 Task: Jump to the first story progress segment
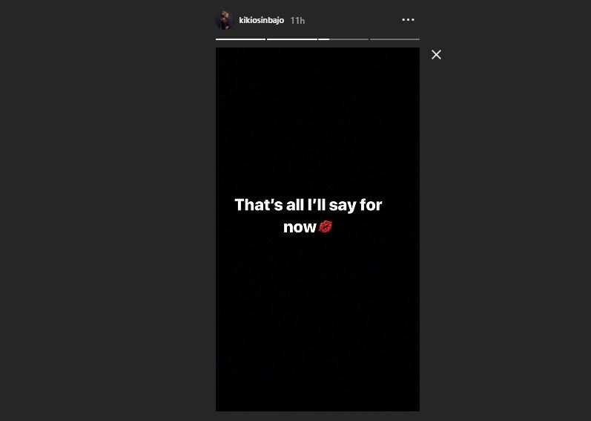click(240, 39)
